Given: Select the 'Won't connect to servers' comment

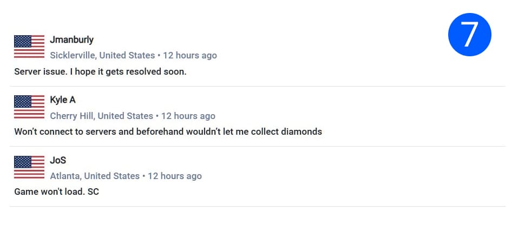Looking at the screenshot, I should click(168, 131).
